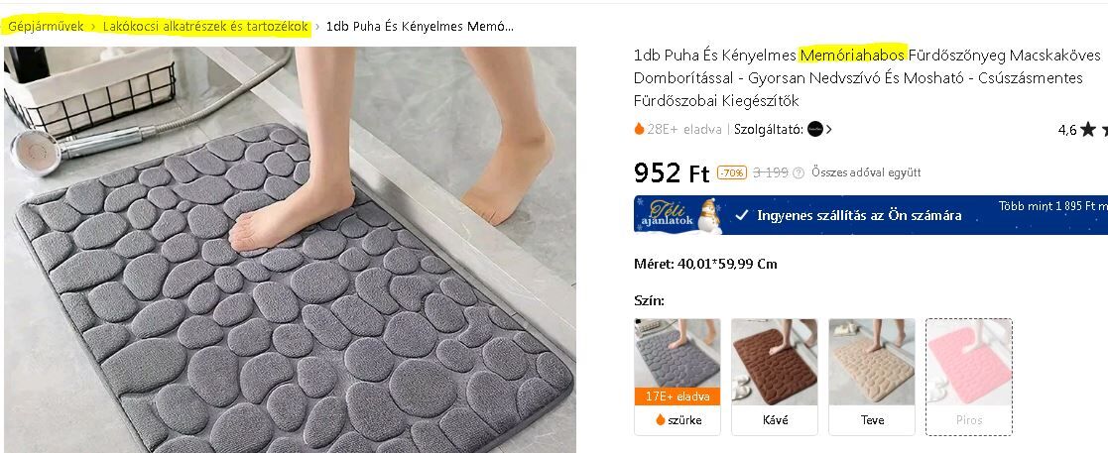Click the flame icon beside 28E+ eladva
Screen dimensions: 1108x453
click(x=639, y=129)
